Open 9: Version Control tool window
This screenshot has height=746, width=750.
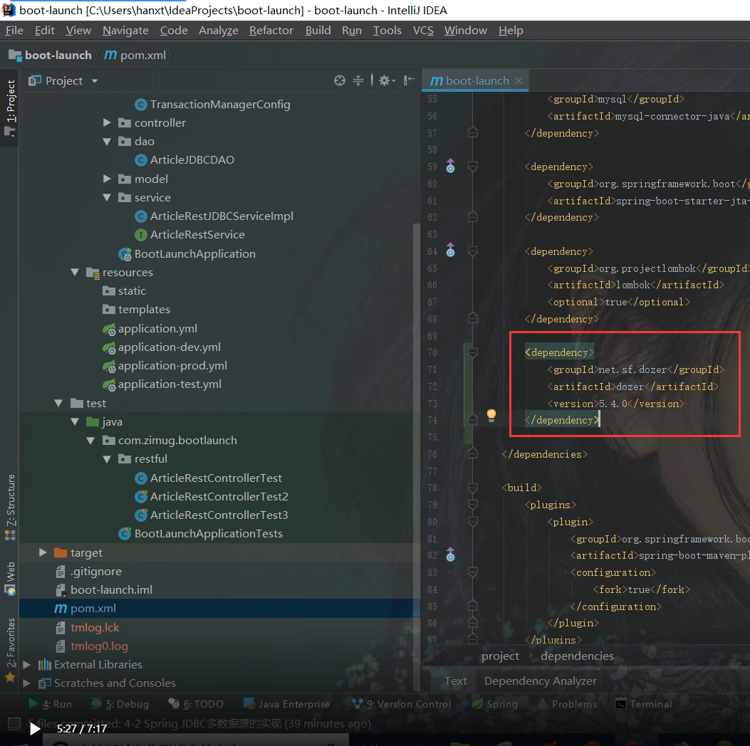point(401,704)
